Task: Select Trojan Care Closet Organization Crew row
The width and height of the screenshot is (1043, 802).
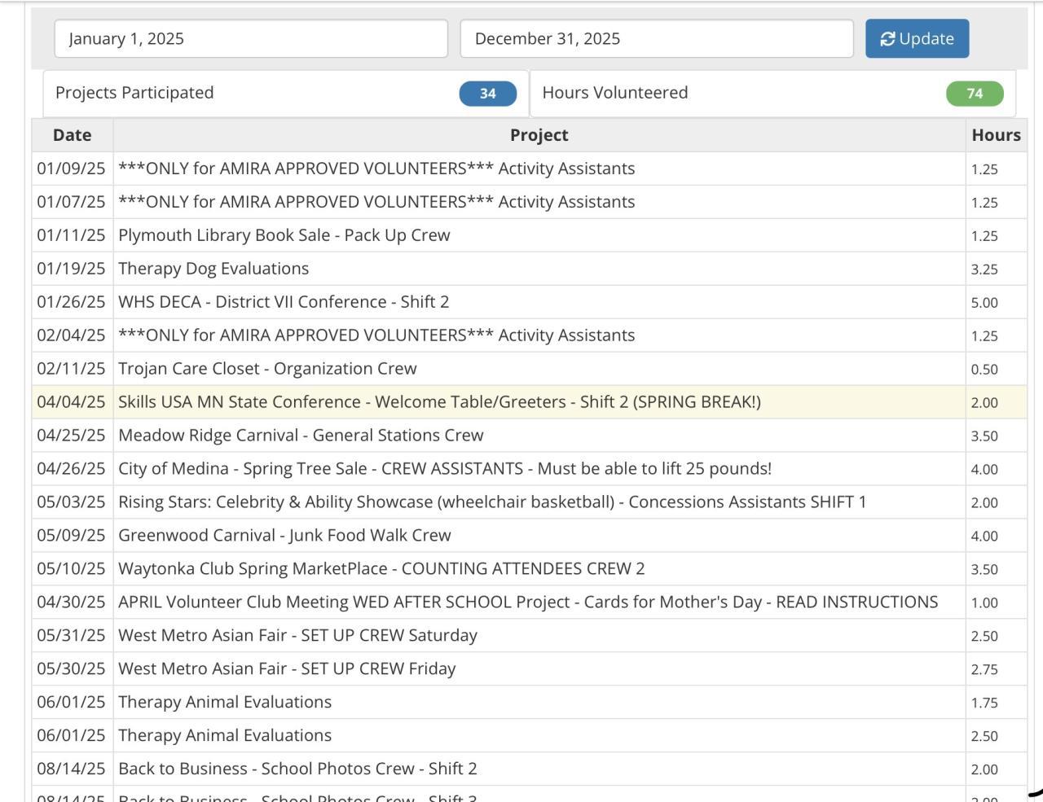Action: click(267, 369)
